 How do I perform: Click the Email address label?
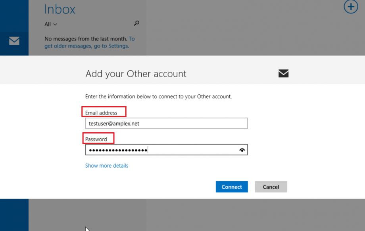pos(101,113)
